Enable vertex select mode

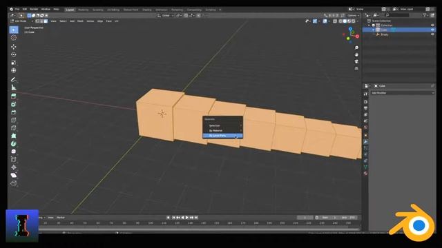pos(37,21)
